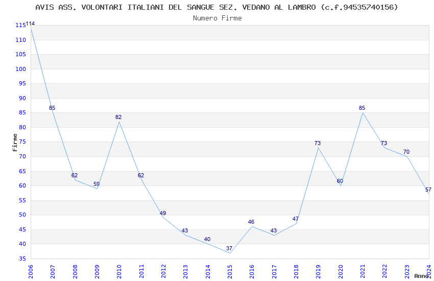Select the y-axis tick label 75
434x281 pixels.
click(22, 142)
